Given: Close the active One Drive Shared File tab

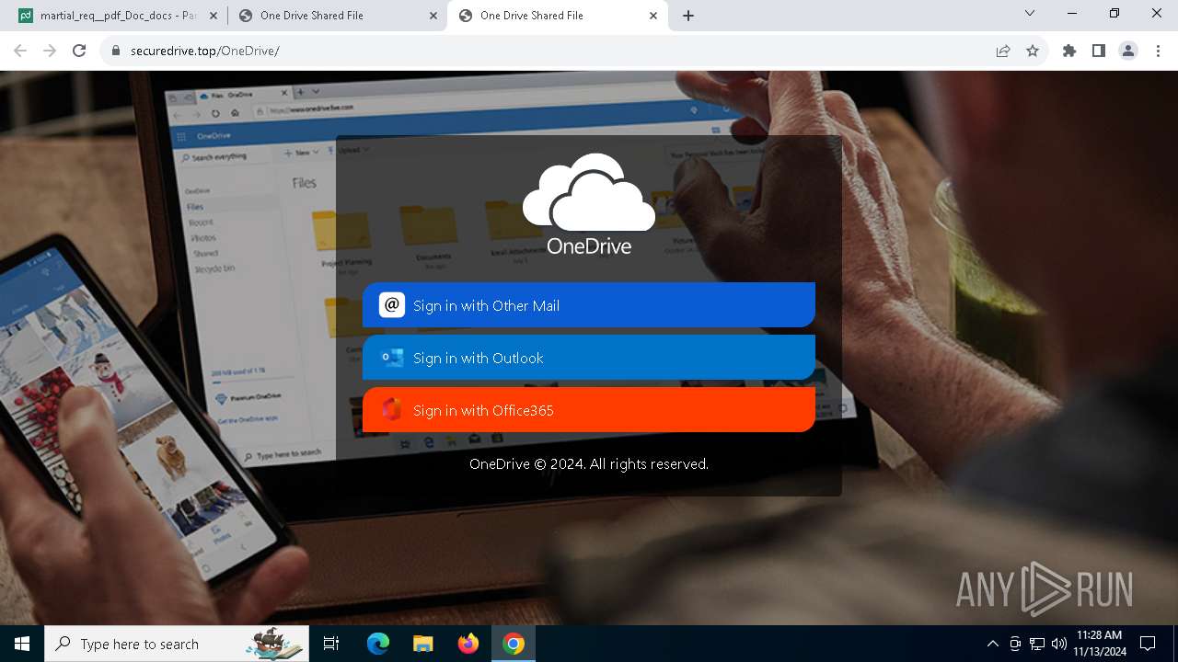Looking at the screenshot, I should pyautogui.click(x=653, y=16).
